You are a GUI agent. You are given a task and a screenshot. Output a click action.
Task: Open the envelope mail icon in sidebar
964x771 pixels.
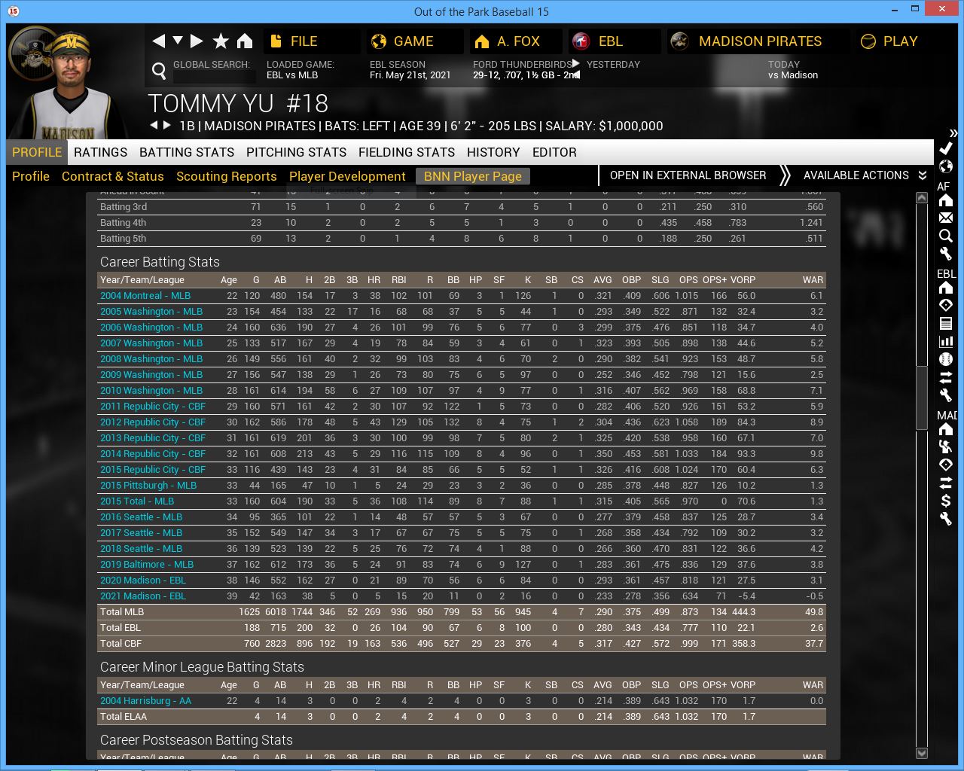[x=946, y=218]
